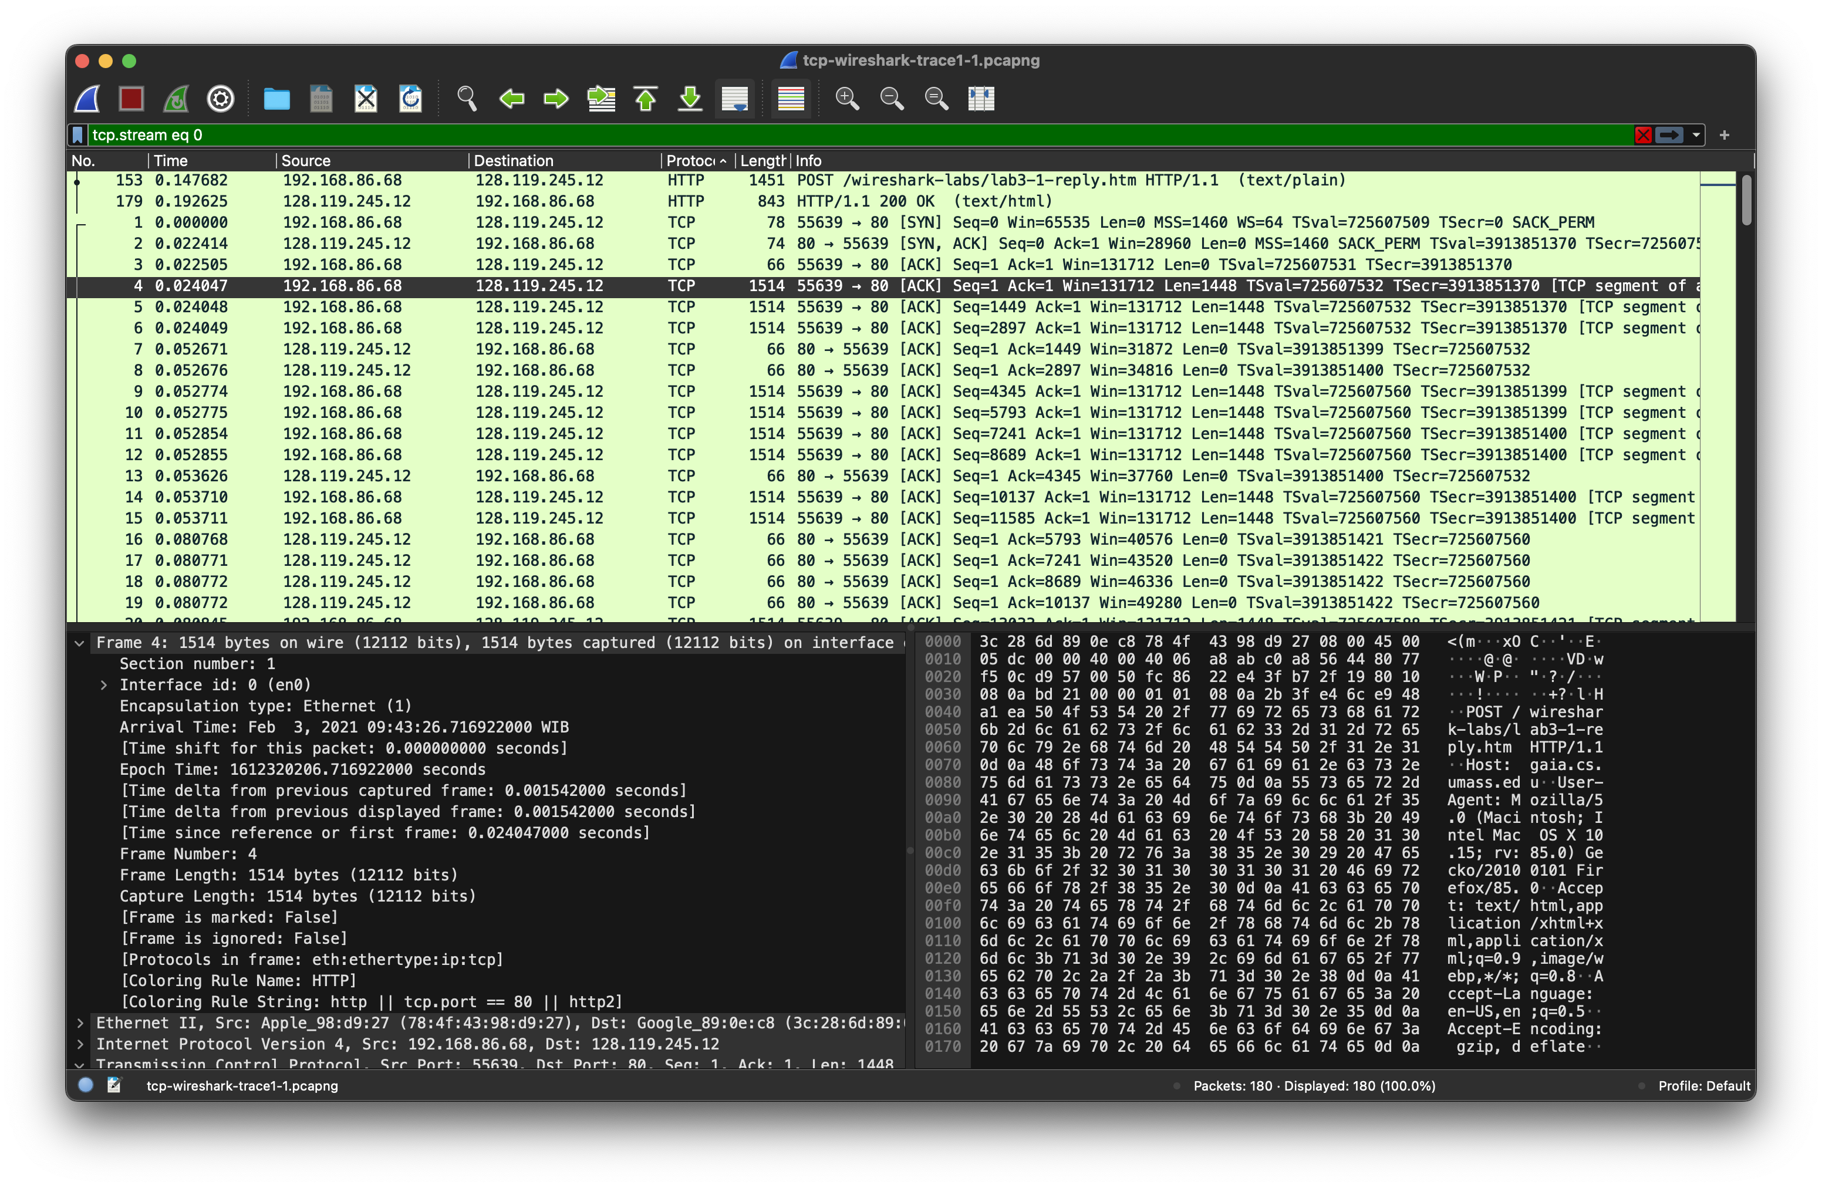Expand Ethernet II protocol details

[80, 1022]
